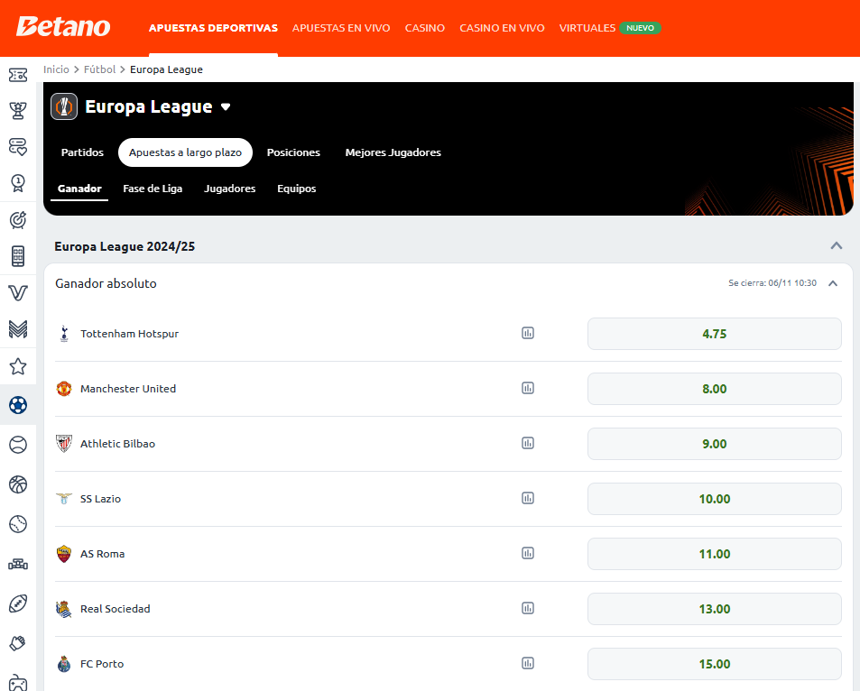Bet on Manchester United at 8.00
Image resolution: width=860 pixels, height=691 pixels.
pyautogui.click(x=714, y=389)
